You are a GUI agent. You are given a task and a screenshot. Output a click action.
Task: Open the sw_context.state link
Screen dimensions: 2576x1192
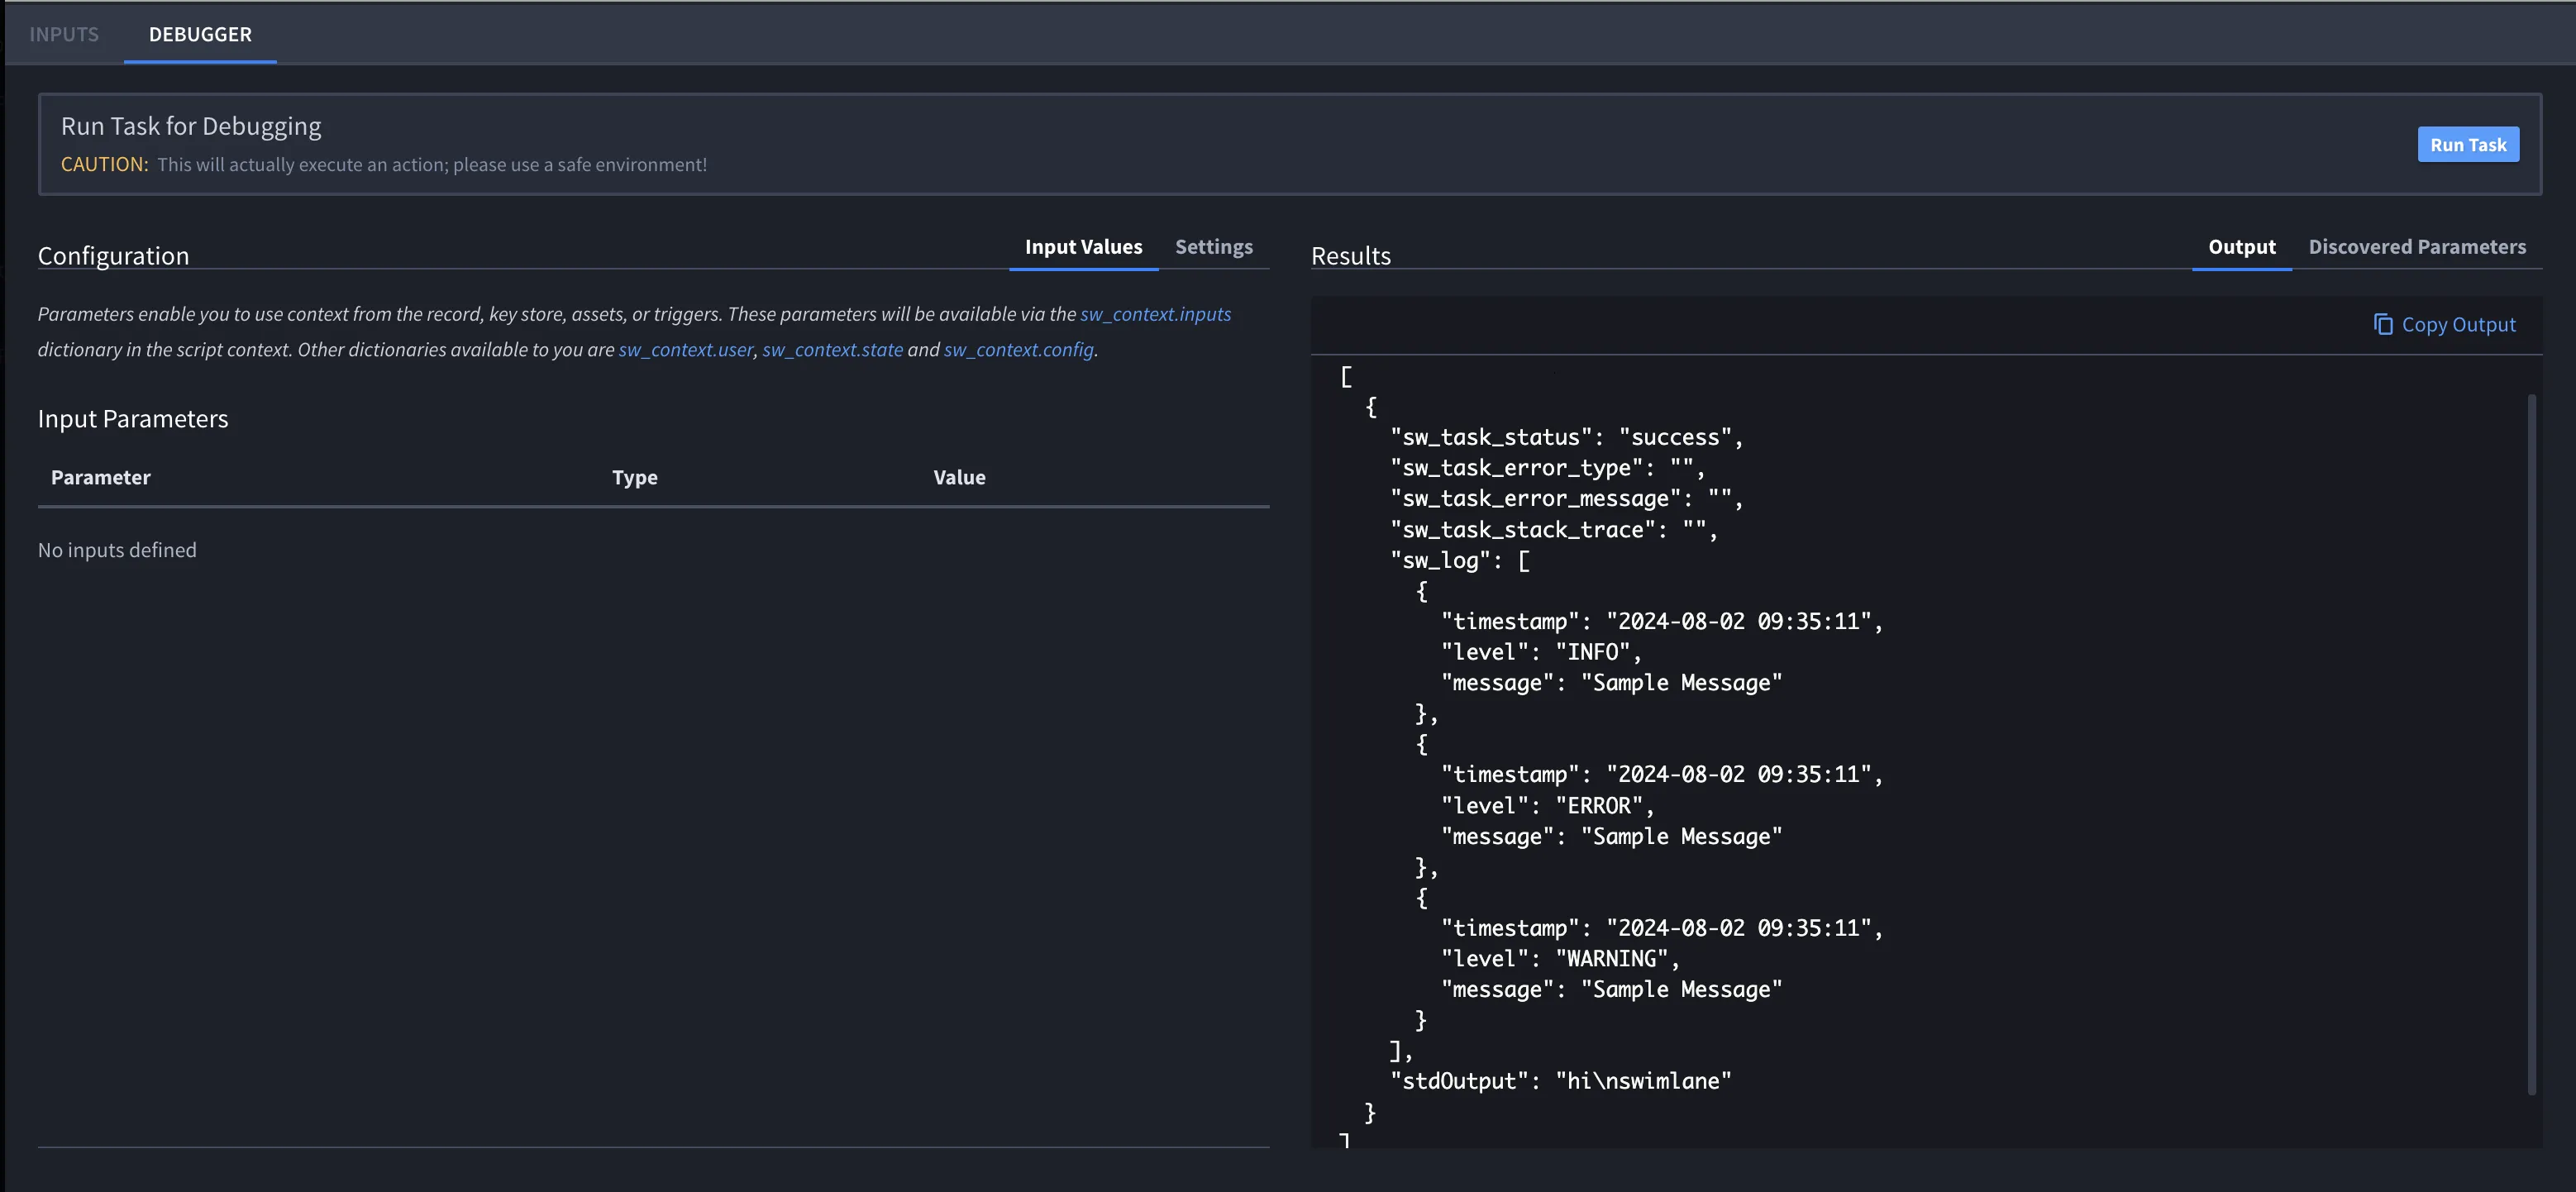[x=832, y=350]
